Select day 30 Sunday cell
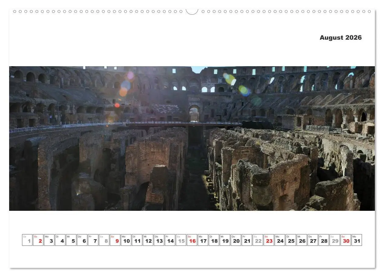The image size is (384, 277). (x=345, y=240)
